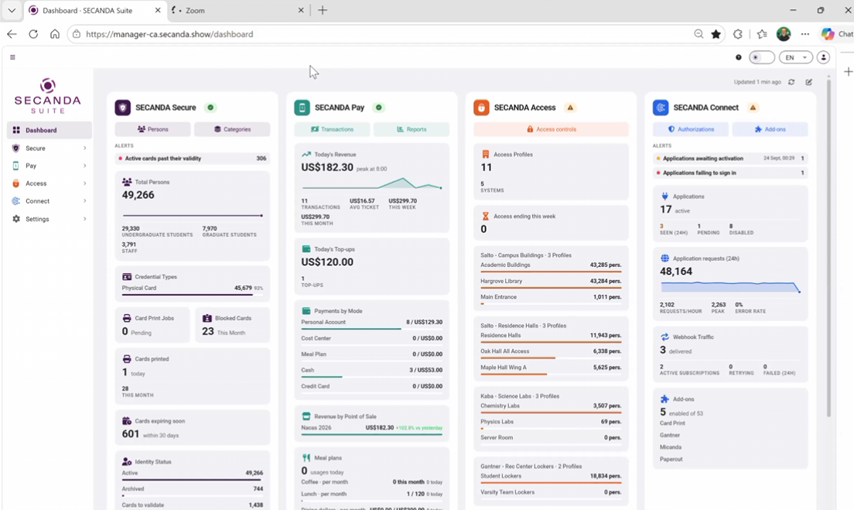Image resolution: width=854 pixels, height=510 pixels.
Task: Click the Application requests globe icon
Action: coord(664,258)
